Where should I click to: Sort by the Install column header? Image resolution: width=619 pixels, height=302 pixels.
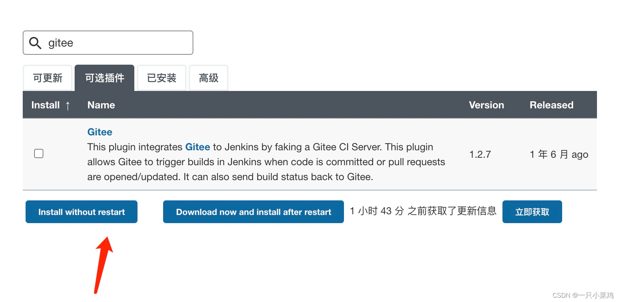pyautogui.click(x=45, y=105)
